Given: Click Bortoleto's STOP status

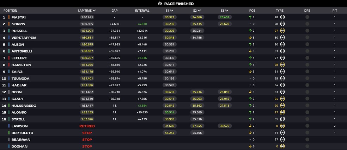Looking at the screenshot, I should coord(87,133).
